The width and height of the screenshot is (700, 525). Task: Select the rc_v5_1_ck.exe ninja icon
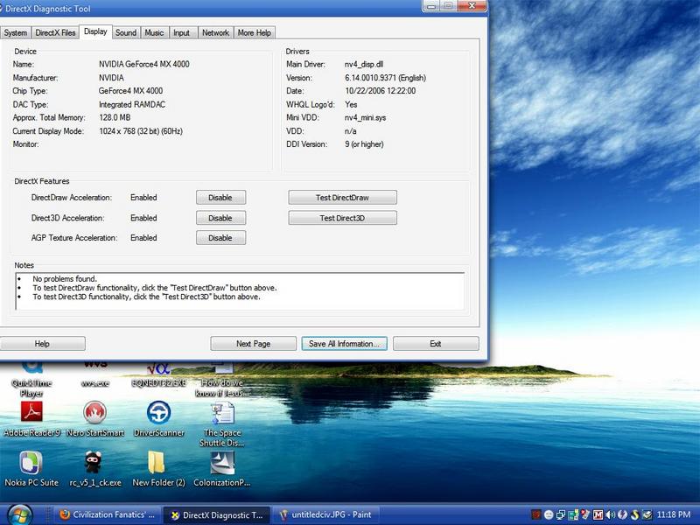(x=94, y=462)
